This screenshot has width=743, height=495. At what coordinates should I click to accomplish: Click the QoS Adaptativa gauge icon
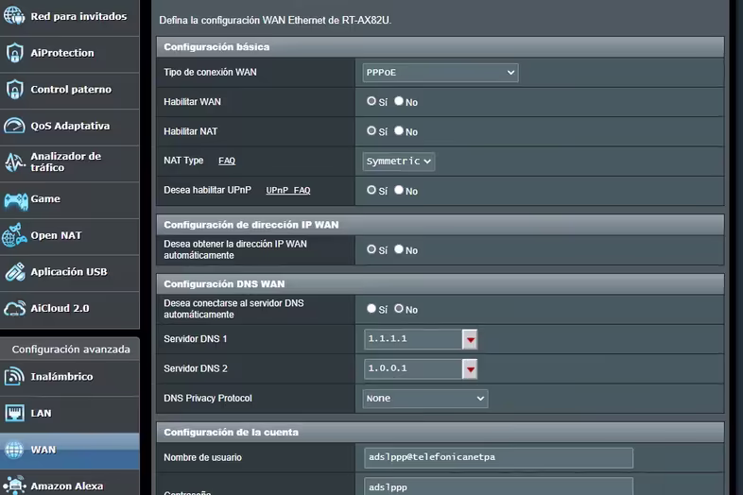tap(14, 126)
